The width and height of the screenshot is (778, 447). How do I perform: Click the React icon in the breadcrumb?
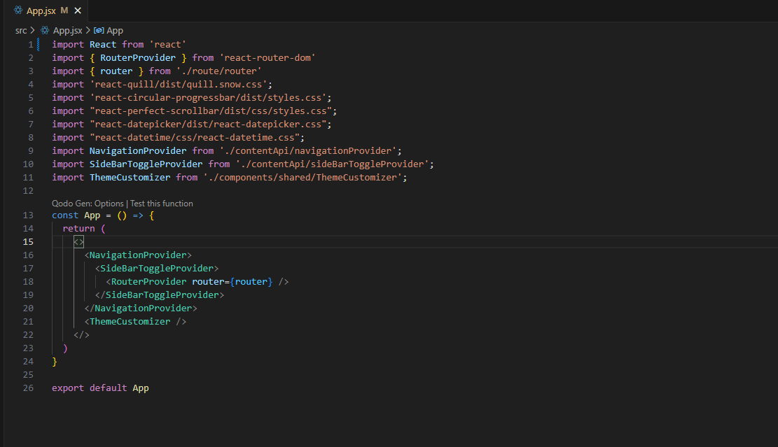(x=45, y=31)
